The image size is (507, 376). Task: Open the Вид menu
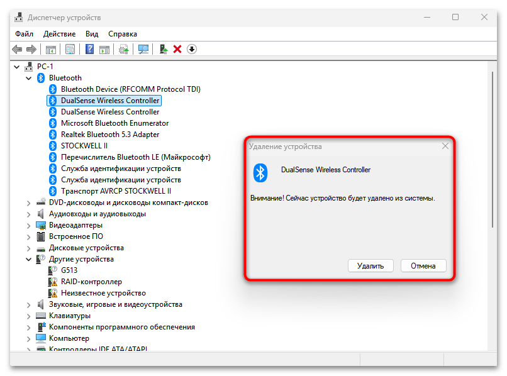[x=92, y=34]
